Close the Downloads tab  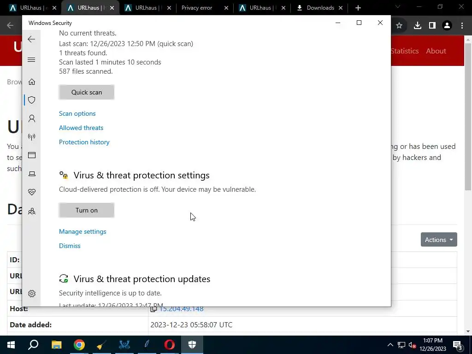coord(341,8)
